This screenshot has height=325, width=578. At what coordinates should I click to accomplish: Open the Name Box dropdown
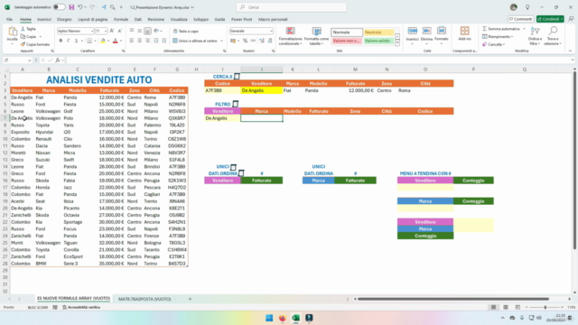(x=29, y=60)
